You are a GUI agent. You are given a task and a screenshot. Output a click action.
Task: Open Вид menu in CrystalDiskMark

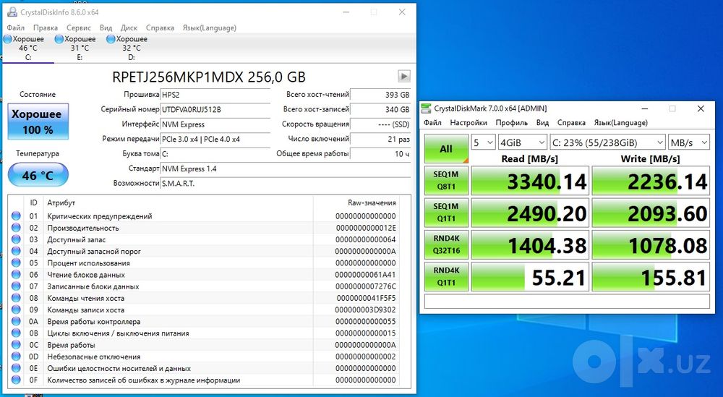coord(543,123)
